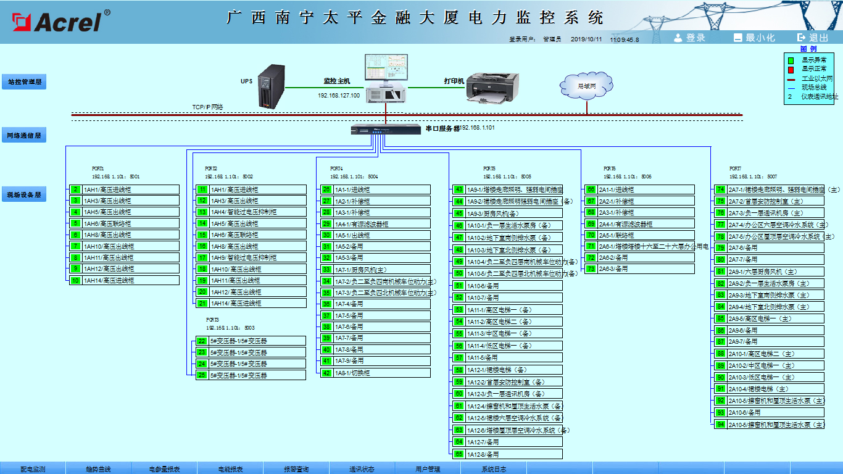Click the 监控主机 computer icon

(x=385, y=78)
